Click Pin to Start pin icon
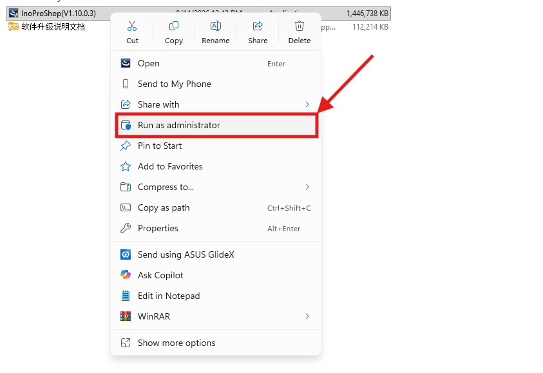543x373 pixels. 126,146
